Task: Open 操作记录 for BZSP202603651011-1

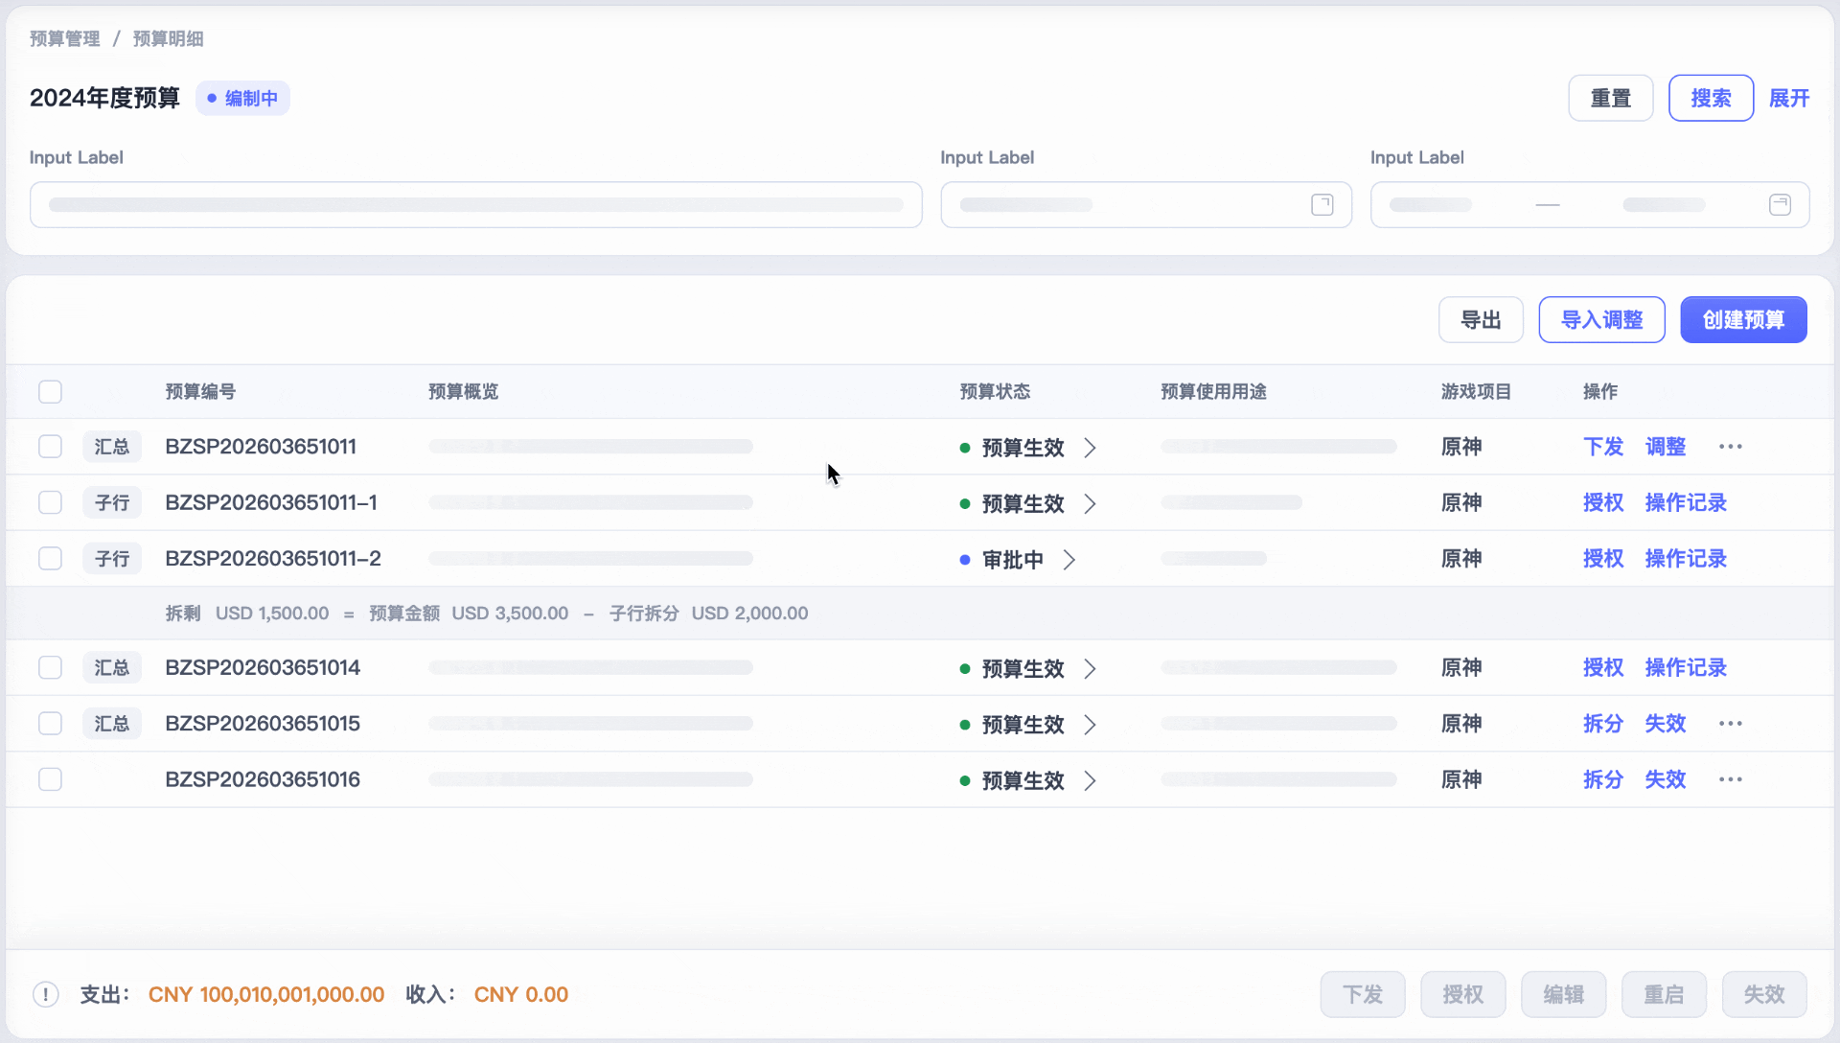Action: [x=1686, y=502]
